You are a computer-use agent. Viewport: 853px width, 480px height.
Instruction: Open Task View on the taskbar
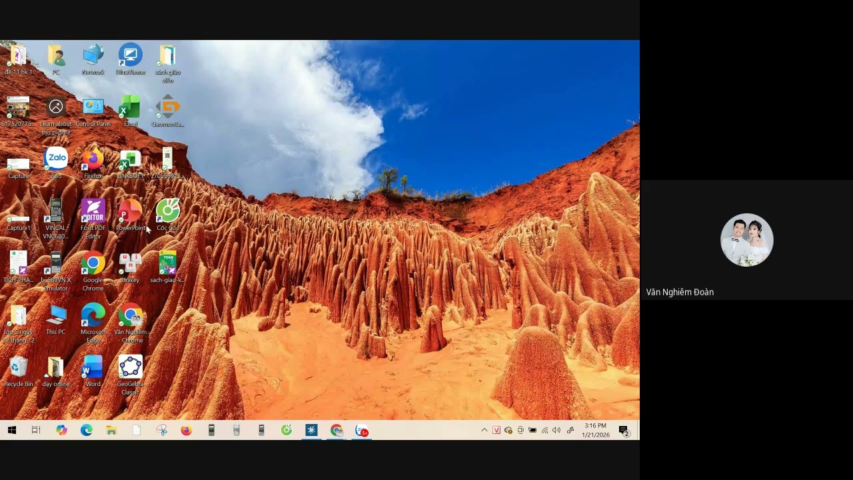tap(36, 431)
